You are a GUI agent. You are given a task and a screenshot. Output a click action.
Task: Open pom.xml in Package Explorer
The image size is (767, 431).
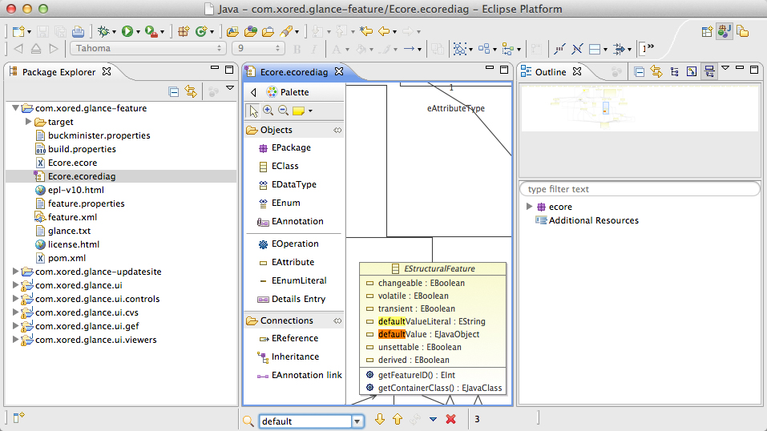tap(66, 258)
